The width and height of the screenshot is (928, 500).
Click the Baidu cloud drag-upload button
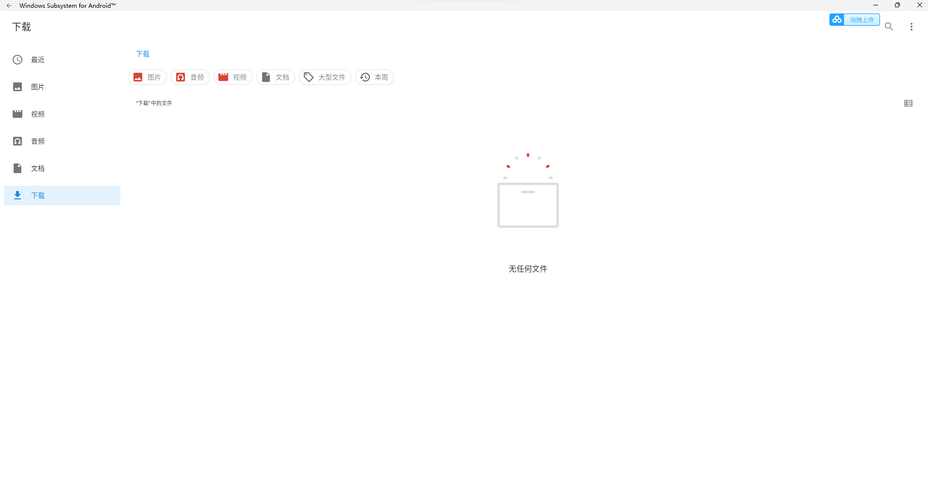click(x=854, y=20)
